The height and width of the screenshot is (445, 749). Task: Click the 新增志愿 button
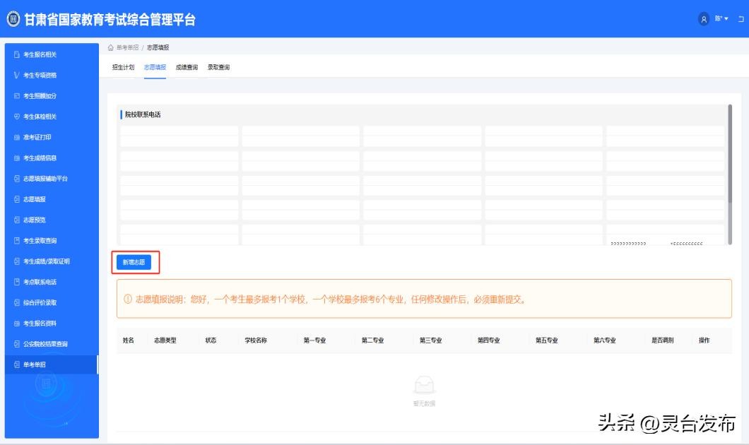point(134,262)
